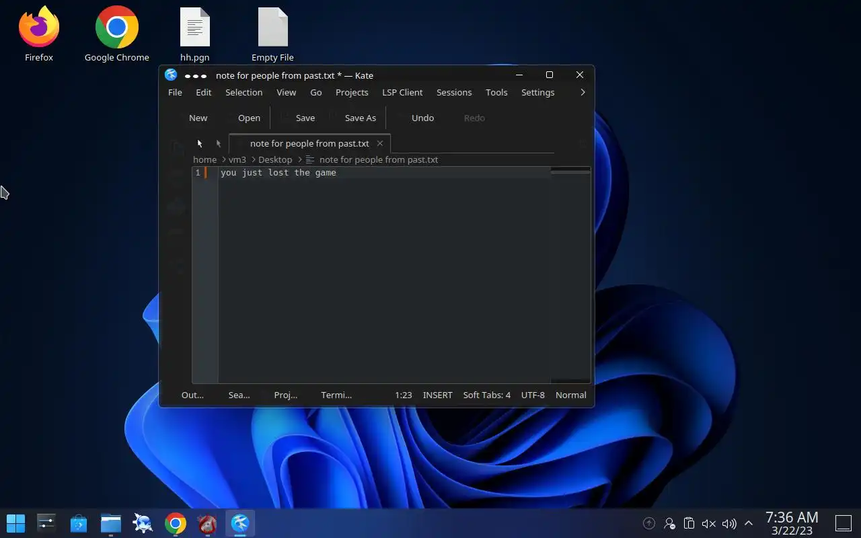Image resolution: width=861 pixels, height=538 pixels.
Task: Click the Save toolbar button
Action: coord(305,118)
